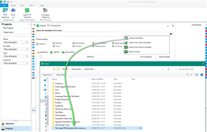
Task: Click the AddFolder button icon
Action: [x=38, y=52]
